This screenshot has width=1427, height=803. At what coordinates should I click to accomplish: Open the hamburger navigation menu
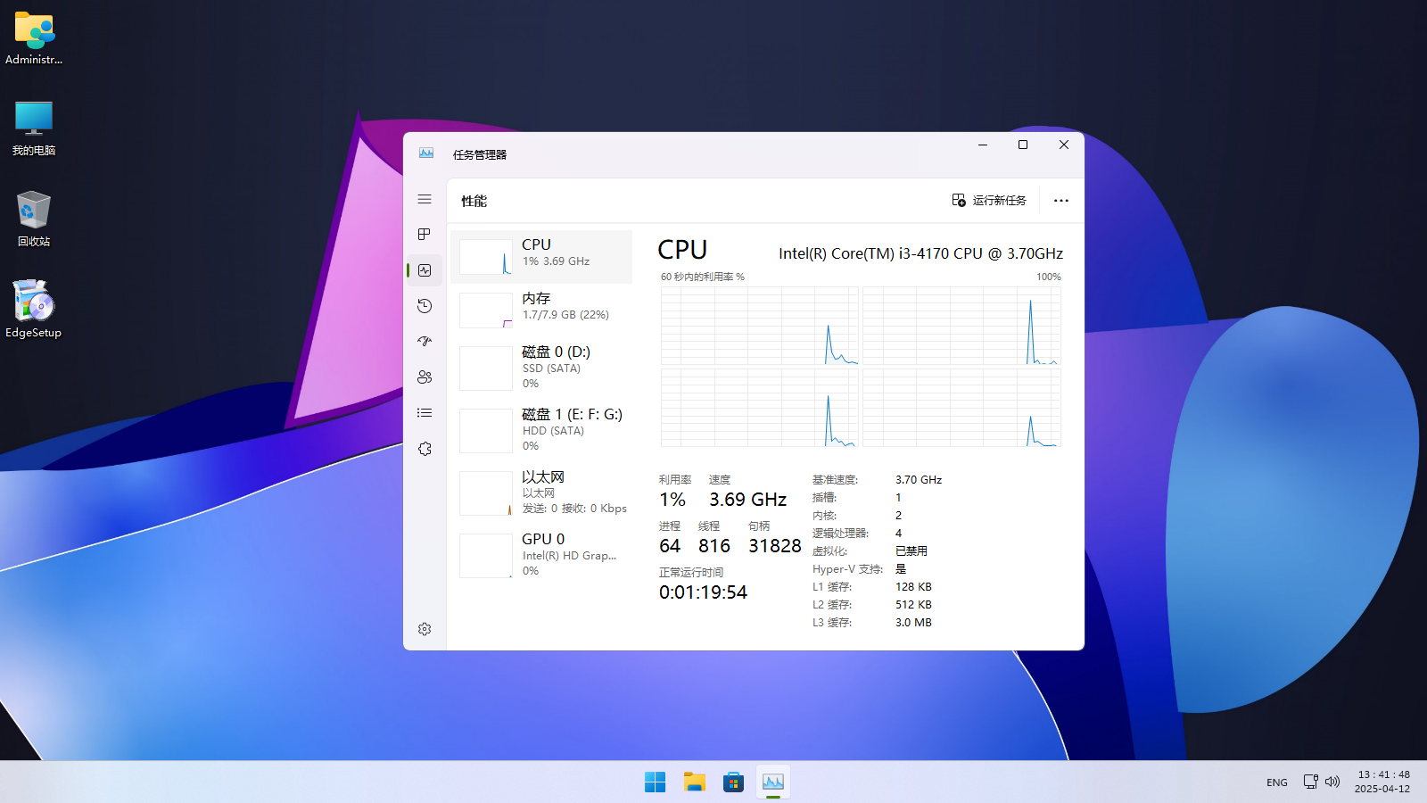click(x=425, y=199)
